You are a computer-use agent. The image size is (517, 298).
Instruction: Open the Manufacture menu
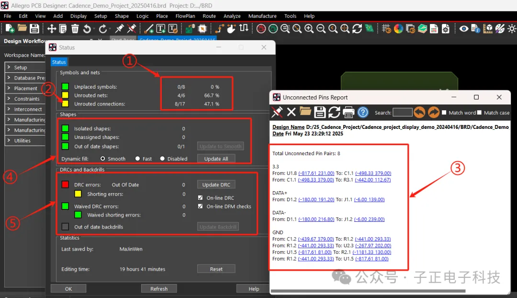262,16
